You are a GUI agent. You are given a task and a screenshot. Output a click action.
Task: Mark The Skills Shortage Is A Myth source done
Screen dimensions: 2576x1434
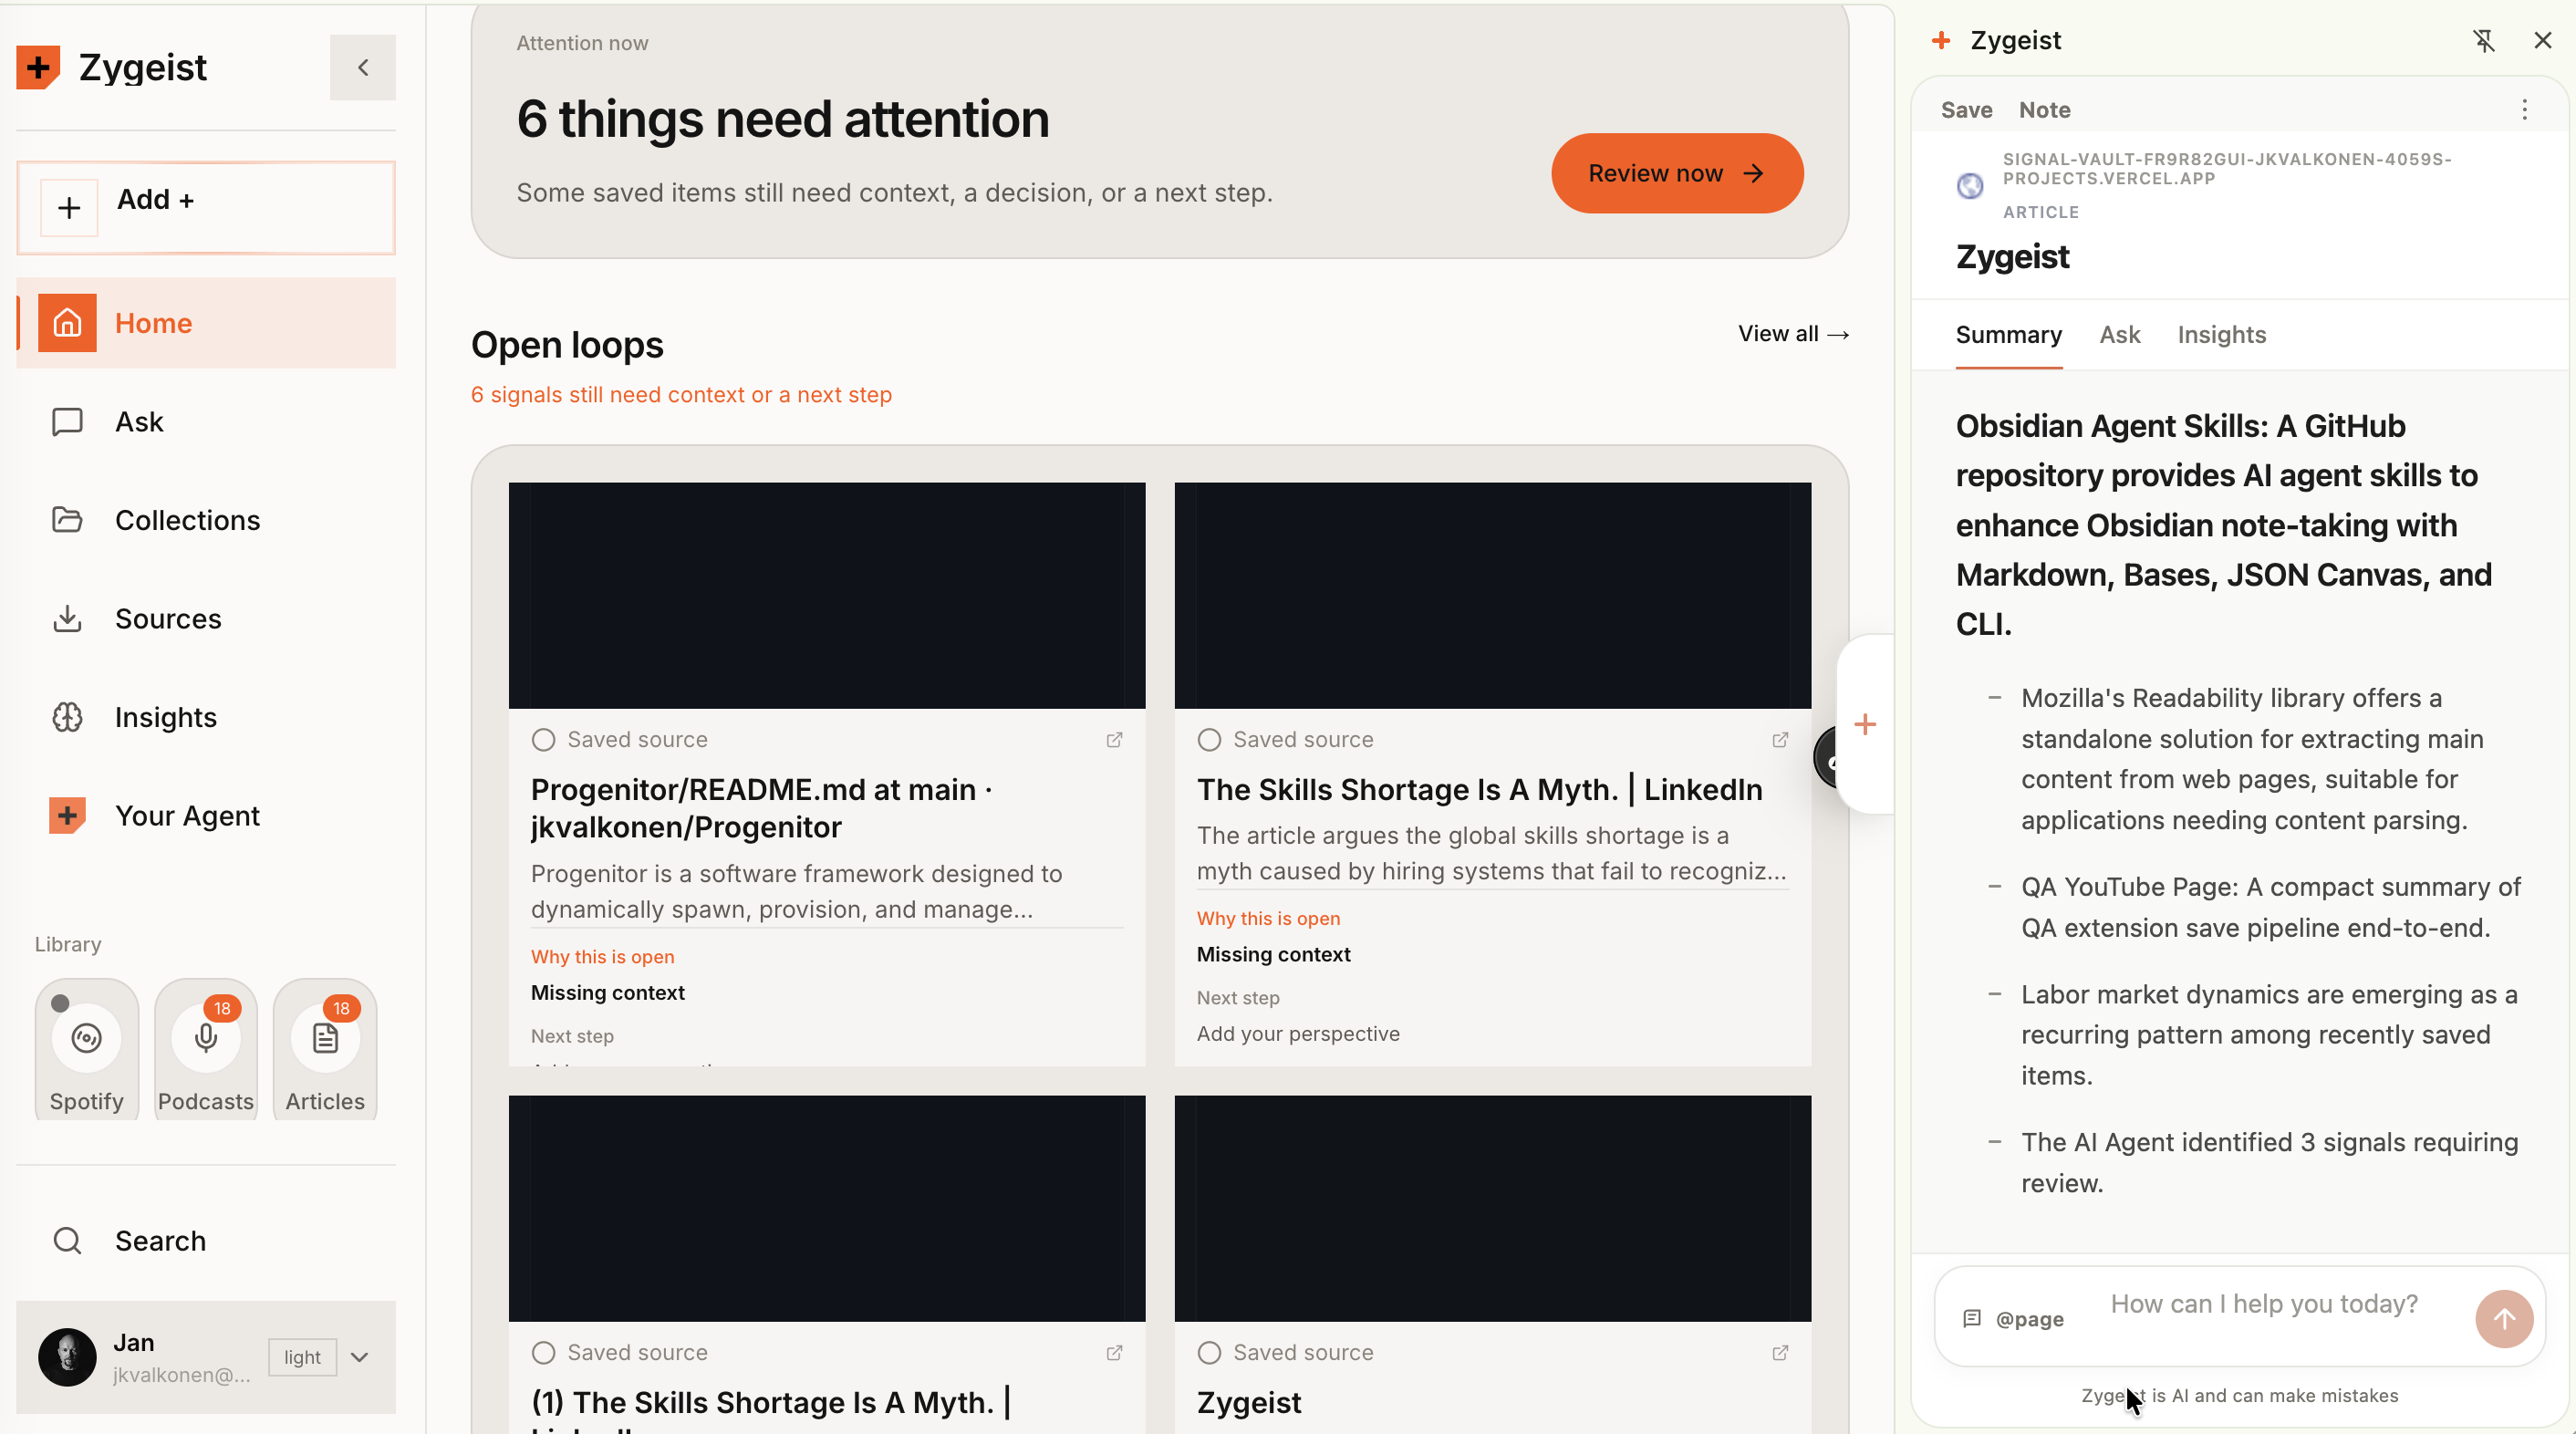pyautogui.click(x=1209, y=740)
